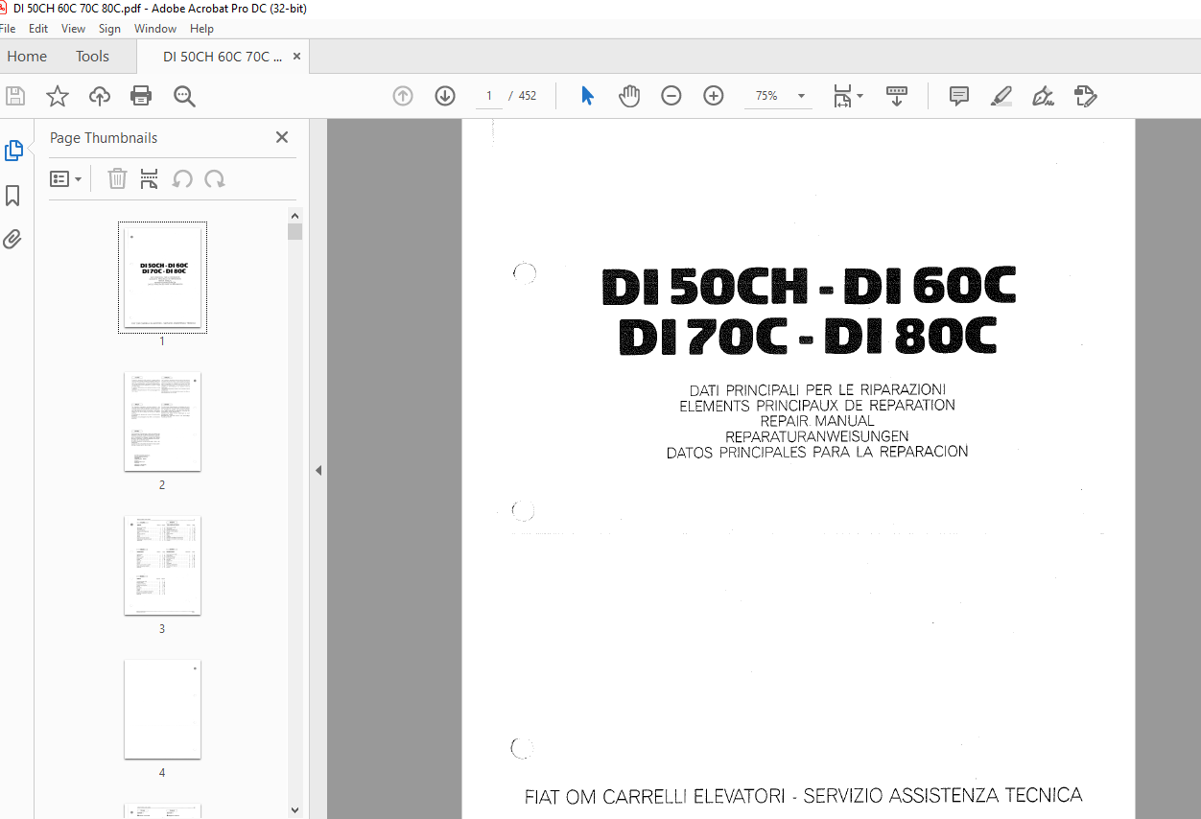The image size is (1201, 819).
Task: Open the 75% zoom level dropdown
Action: 779,96
